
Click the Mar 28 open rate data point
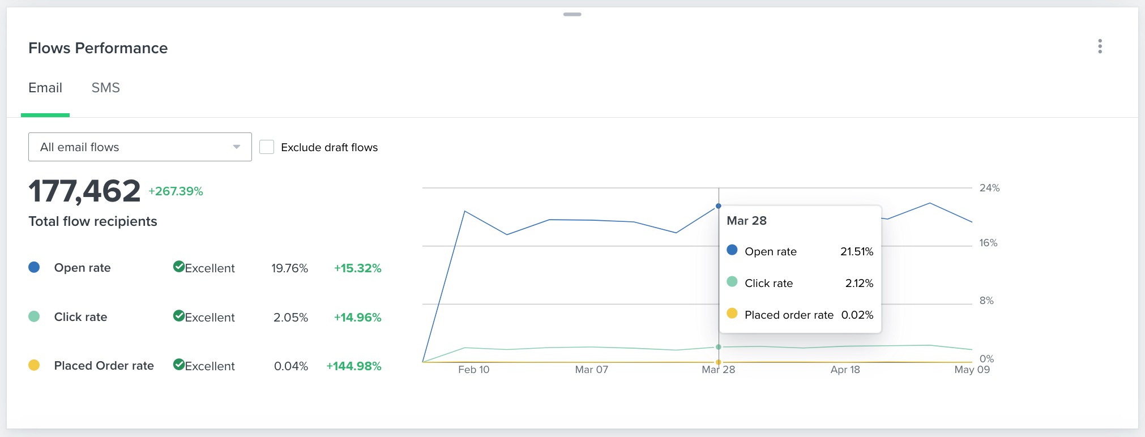(719, 206)
